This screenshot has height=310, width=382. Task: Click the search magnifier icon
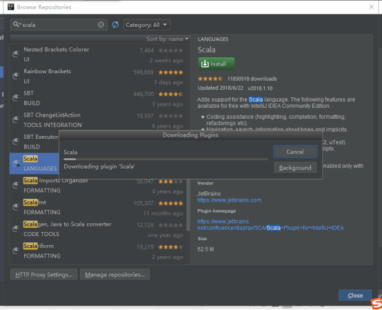point(16,24)
